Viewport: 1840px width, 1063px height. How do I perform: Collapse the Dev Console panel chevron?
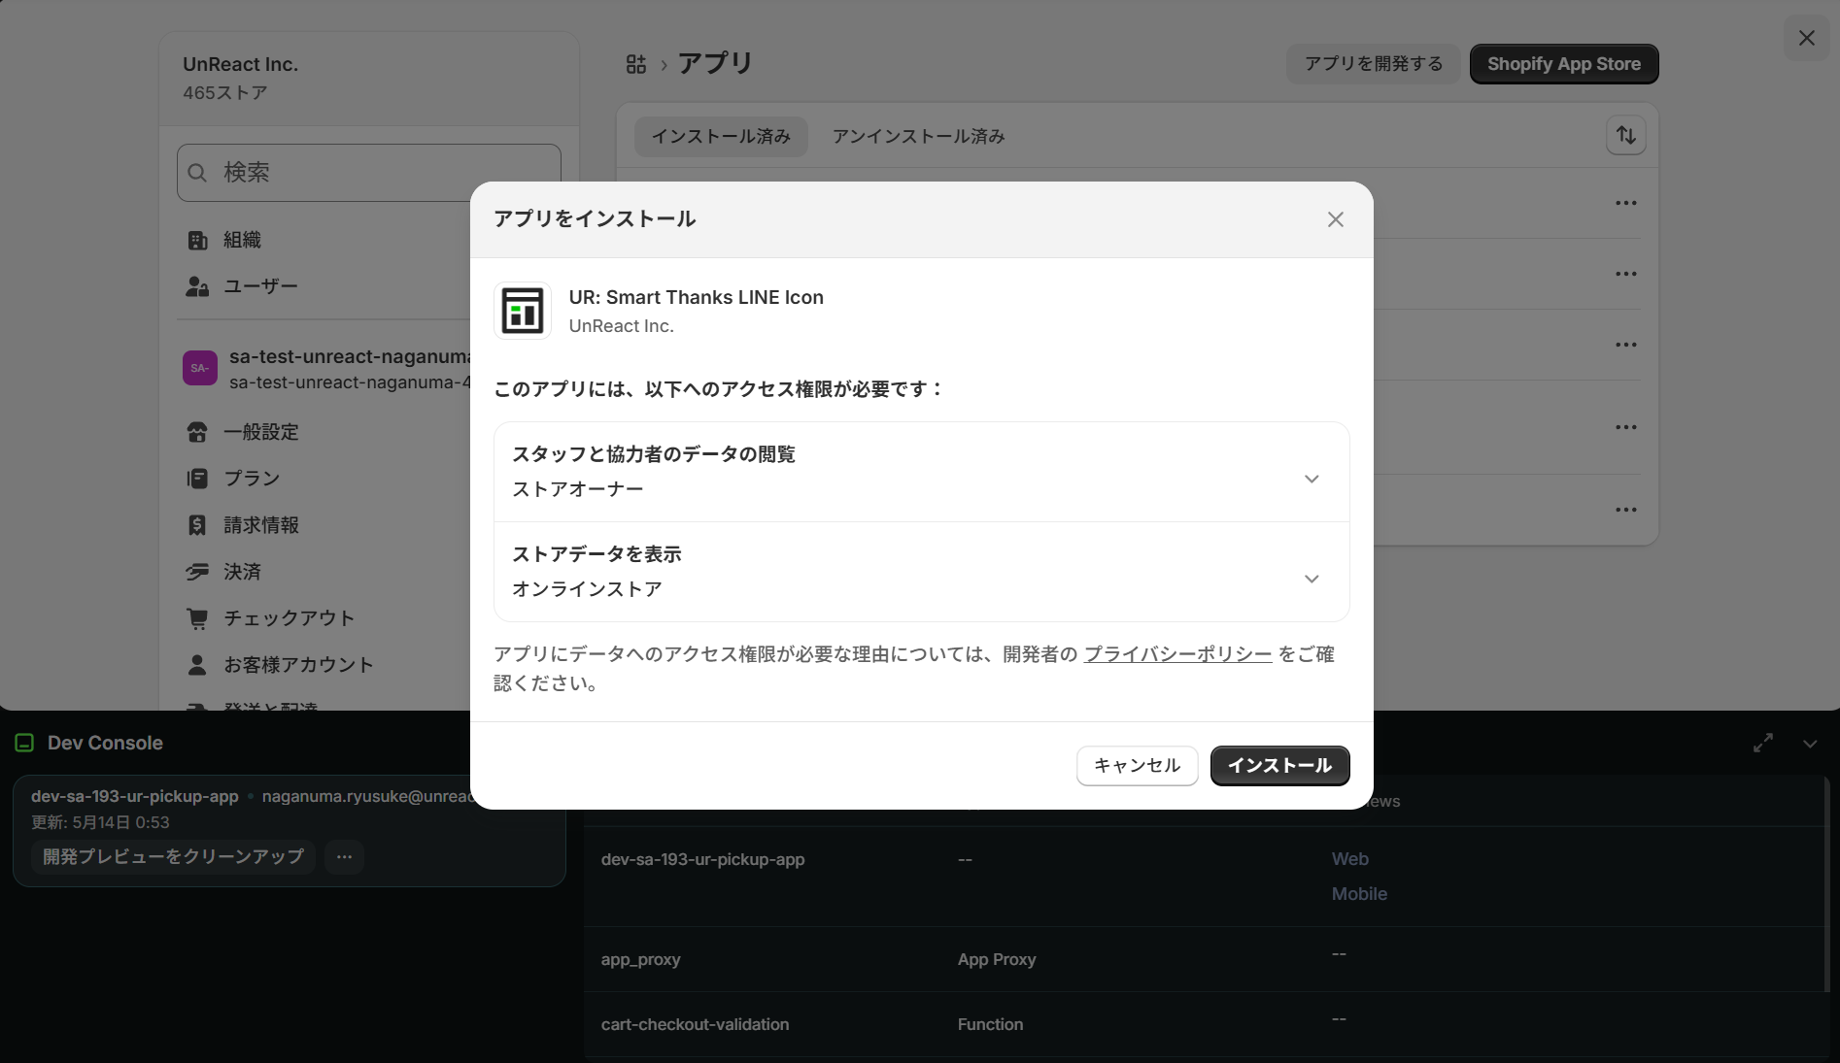(1810, 744)
